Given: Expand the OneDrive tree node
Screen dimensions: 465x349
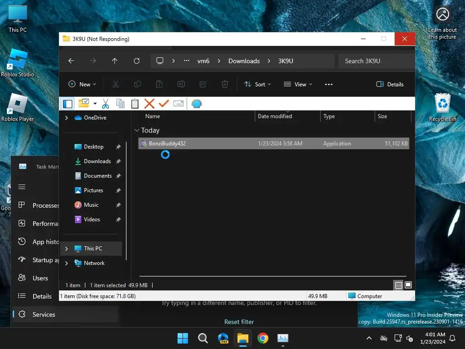Looking at the screenshot, I should pos(67,118).
